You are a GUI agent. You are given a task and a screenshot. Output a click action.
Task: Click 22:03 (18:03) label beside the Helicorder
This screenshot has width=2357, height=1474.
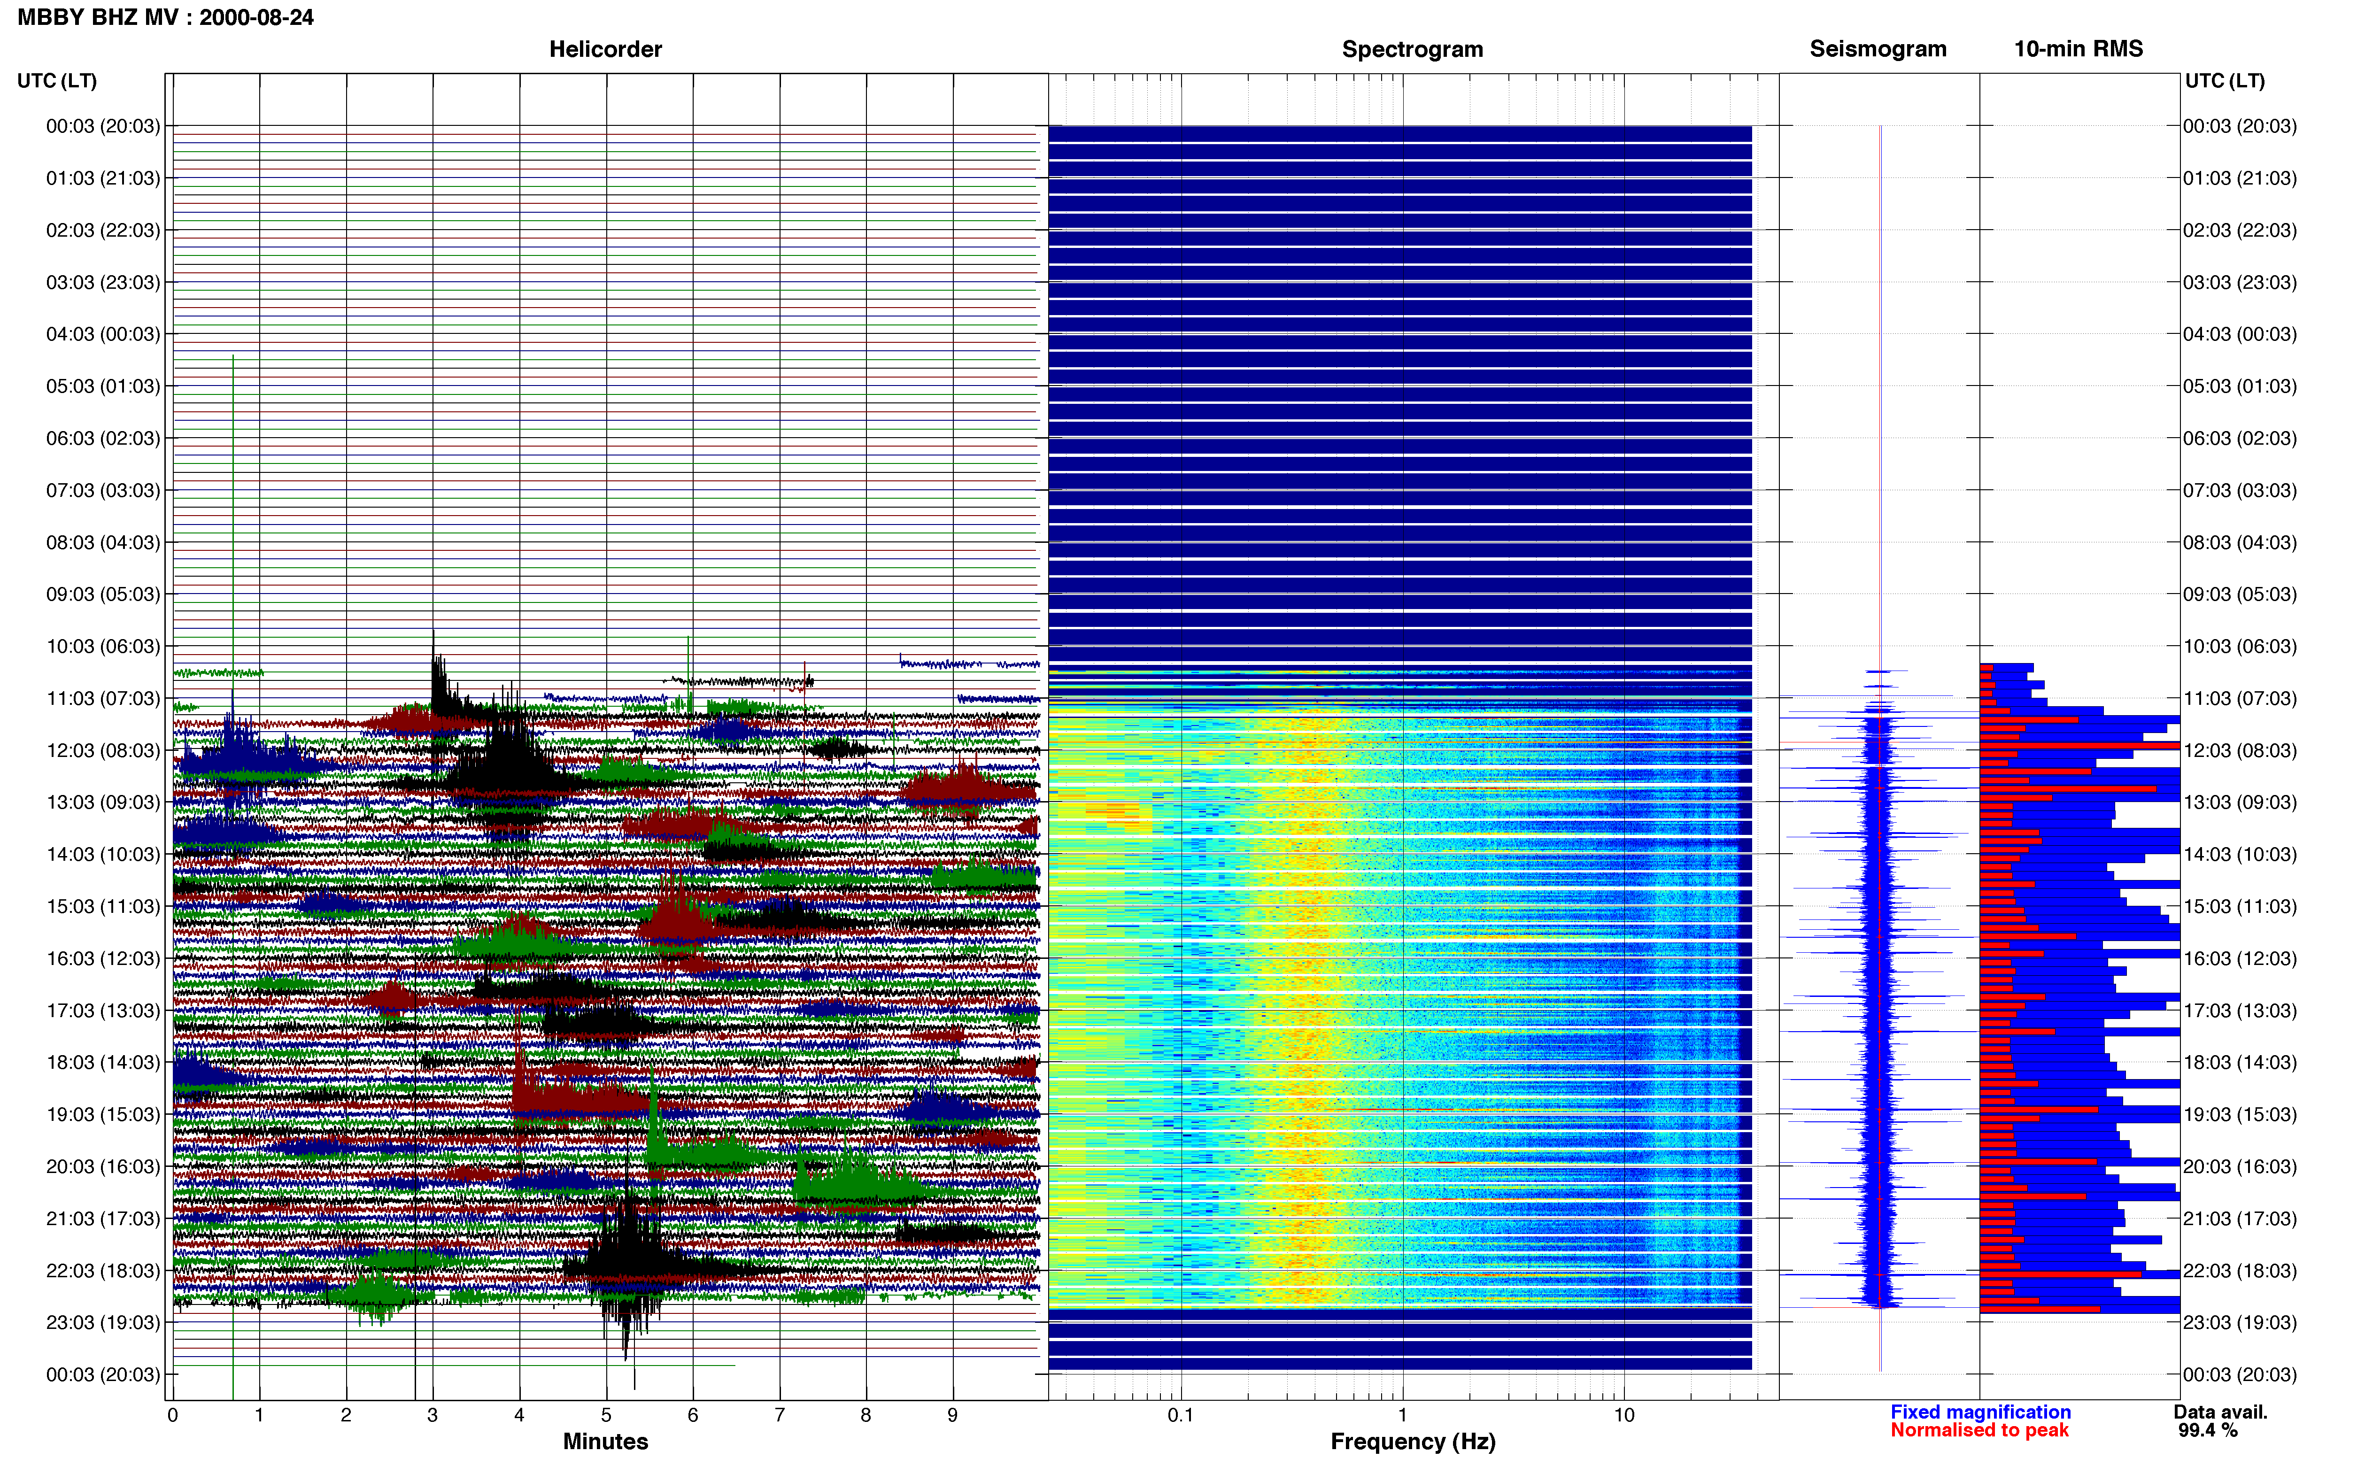tap(103, 1270)
